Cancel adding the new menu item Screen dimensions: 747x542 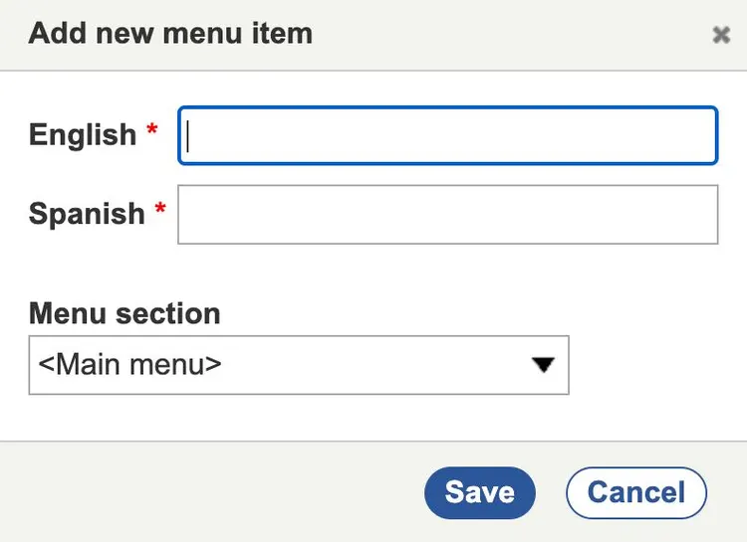635,492
